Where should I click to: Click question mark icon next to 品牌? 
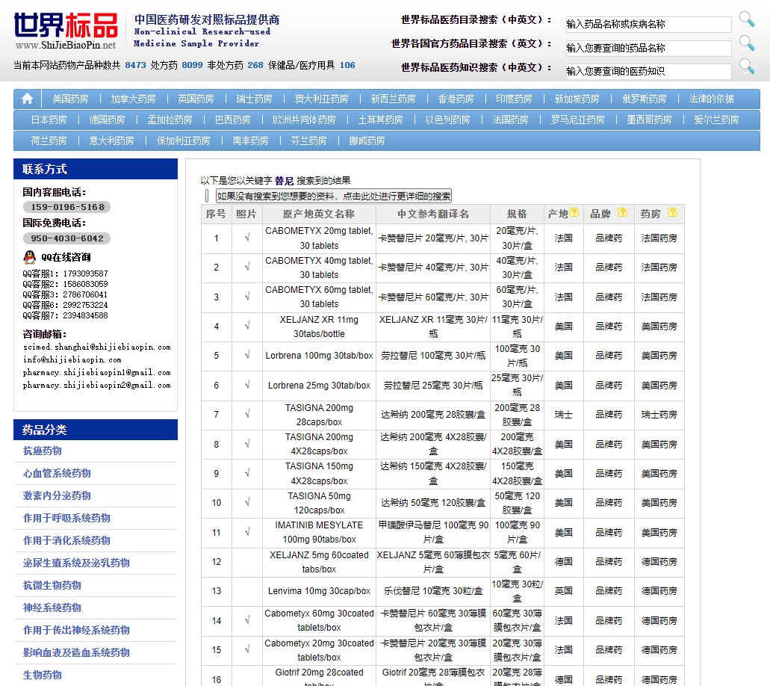[622, 212]
